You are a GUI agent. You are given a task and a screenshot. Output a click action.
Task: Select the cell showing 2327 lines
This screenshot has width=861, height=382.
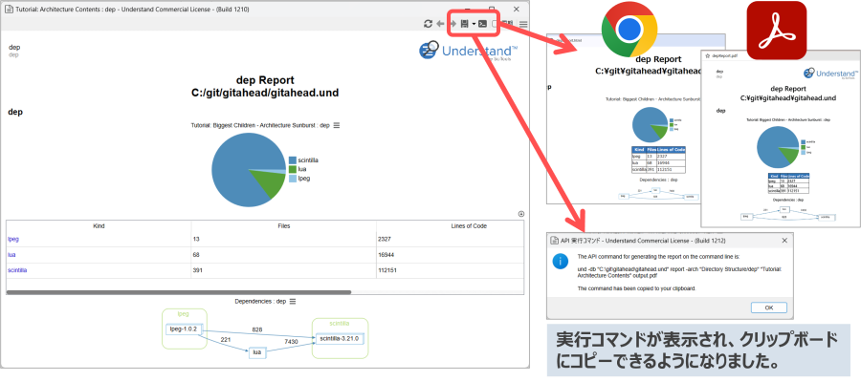451,239
